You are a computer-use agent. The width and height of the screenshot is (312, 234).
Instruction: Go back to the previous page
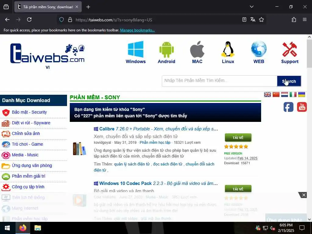click(7, 19)
